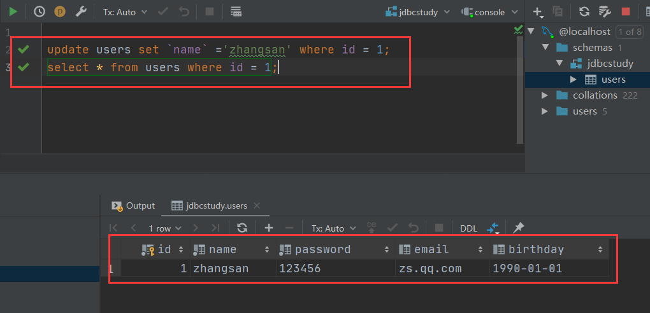Select the zhangsan cell

coord(233,268)
